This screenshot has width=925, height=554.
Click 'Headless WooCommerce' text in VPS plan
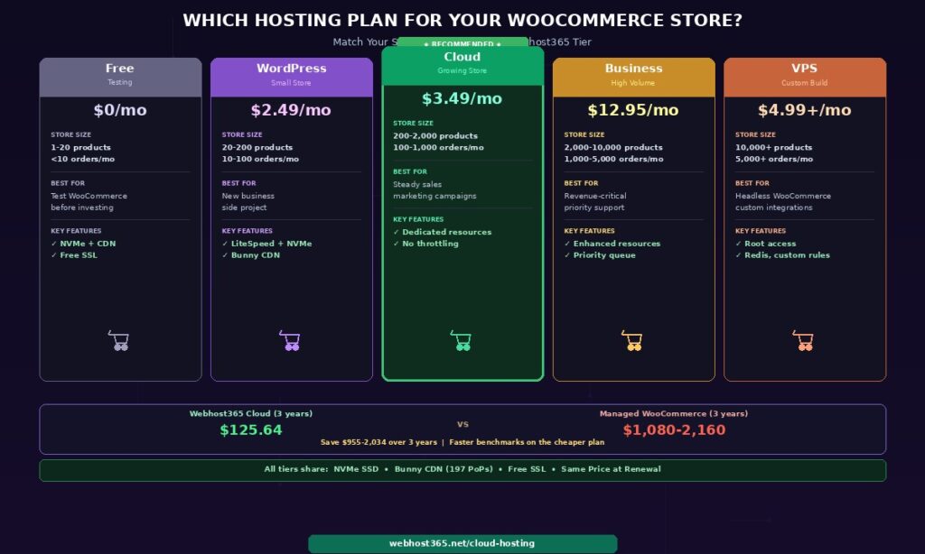(x=783, y=196)
